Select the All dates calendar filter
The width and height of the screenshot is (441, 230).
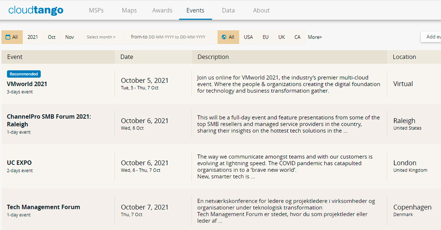pos(12,37)
